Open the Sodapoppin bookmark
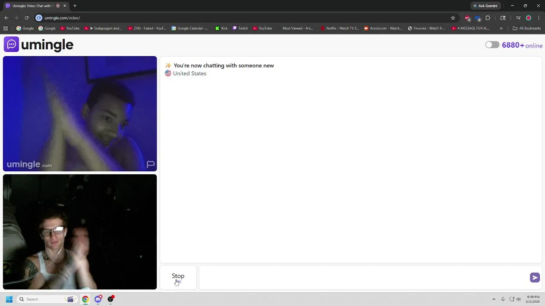Viewport: 545px width, 306px height. point(103,28)
